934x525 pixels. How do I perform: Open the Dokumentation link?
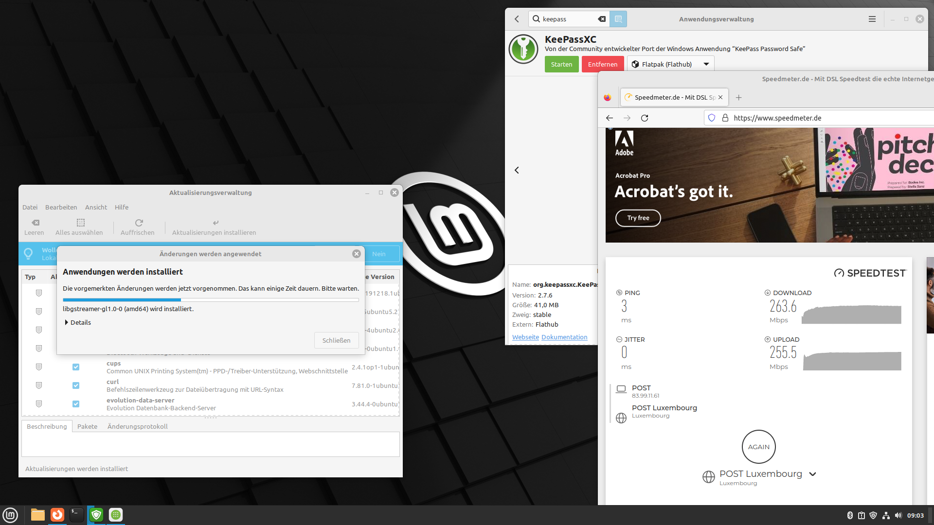[564, 337]
